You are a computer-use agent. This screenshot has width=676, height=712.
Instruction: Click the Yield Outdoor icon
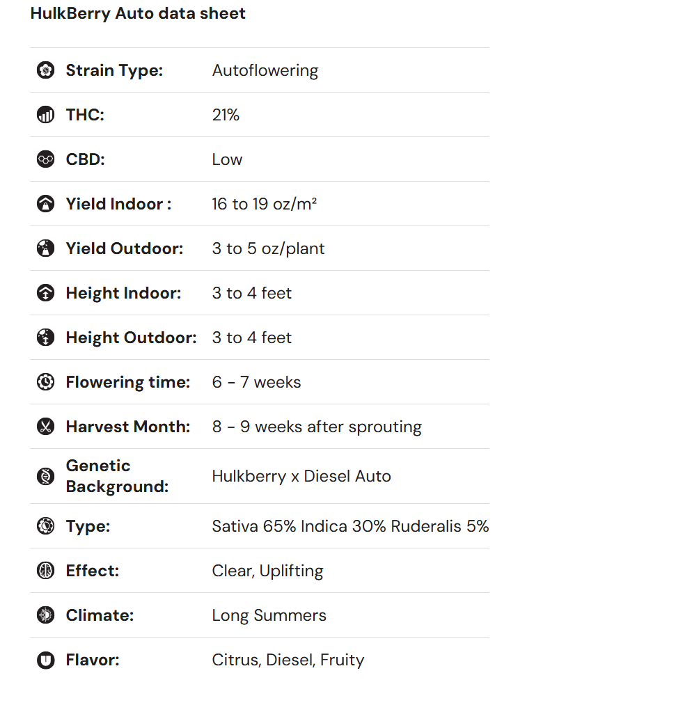coord(45,248)
